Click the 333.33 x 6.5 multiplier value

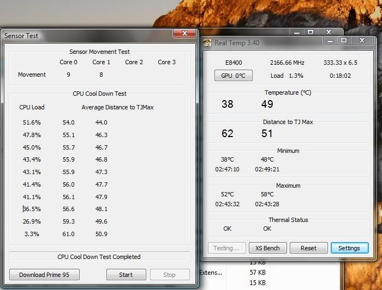click(341, 63)
